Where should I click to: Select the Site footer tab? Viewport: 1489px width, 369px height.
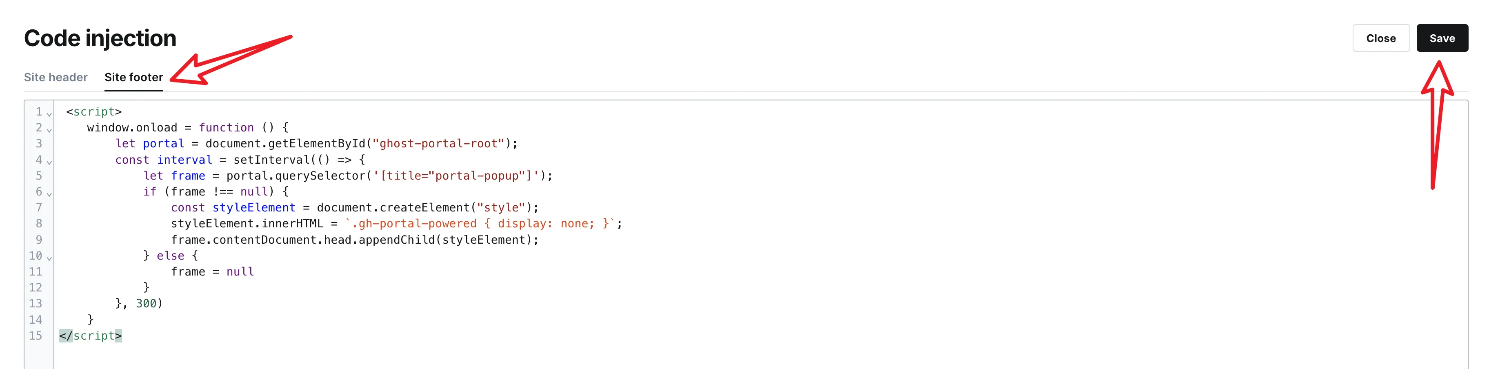133,77
